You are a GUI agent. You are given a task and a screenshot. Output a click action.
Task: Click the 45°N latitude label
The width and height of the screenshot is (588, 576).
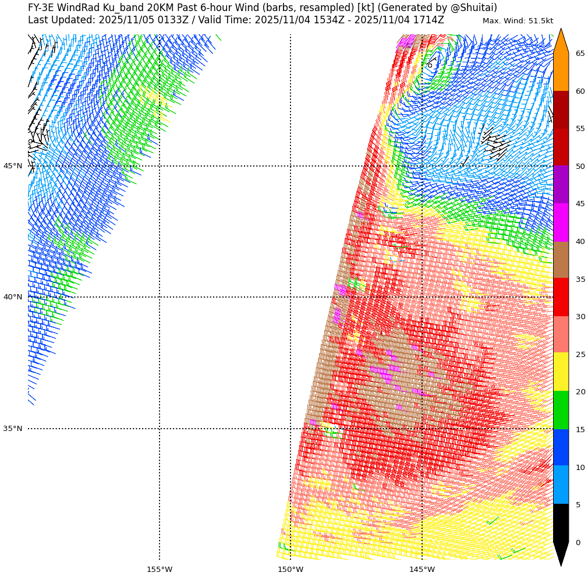(13, 166)
